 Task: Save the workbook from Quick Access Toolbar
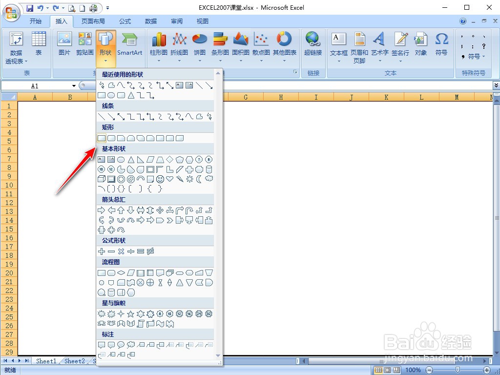pos(30,8)
